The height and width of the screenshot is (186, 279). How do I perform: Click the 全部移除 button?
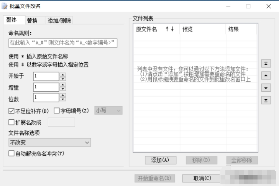click(242, 160)
